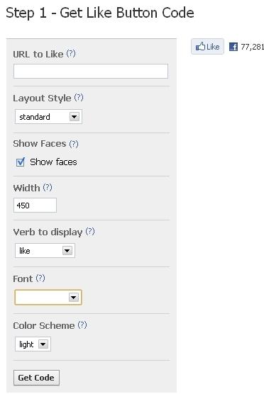This screenshot has width=264, height=394.
Task: Click the Show faces label text
Action: (53, 162)
